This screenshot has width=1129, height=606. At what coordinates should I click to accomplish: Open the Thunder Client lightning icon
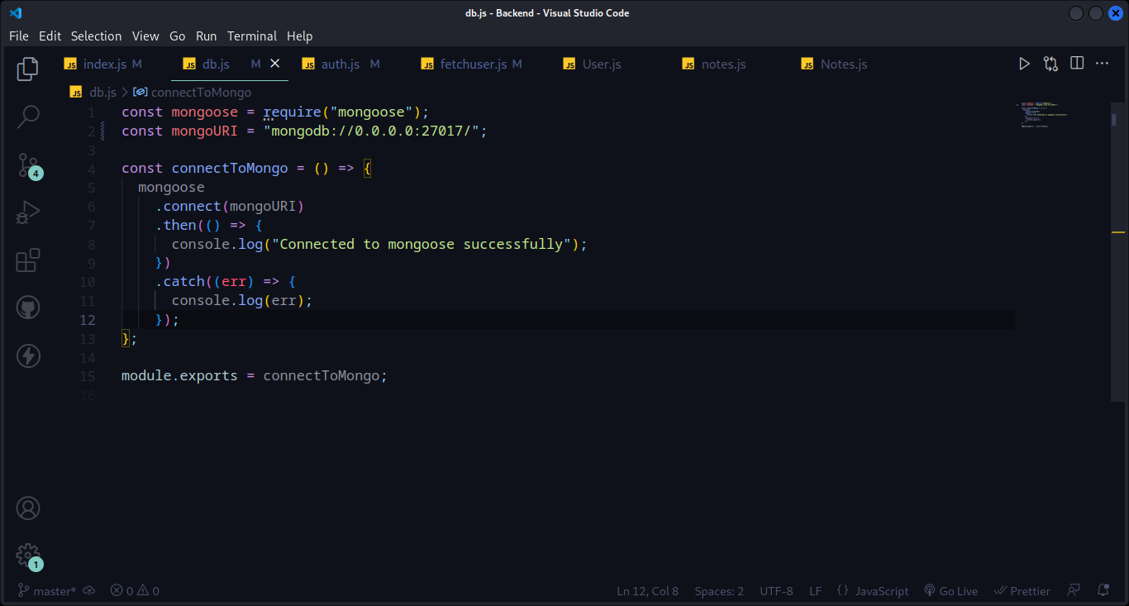(x=28, y=356)
